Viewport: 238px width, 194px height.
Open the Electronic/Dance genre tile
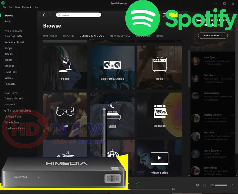coord(112,68)
